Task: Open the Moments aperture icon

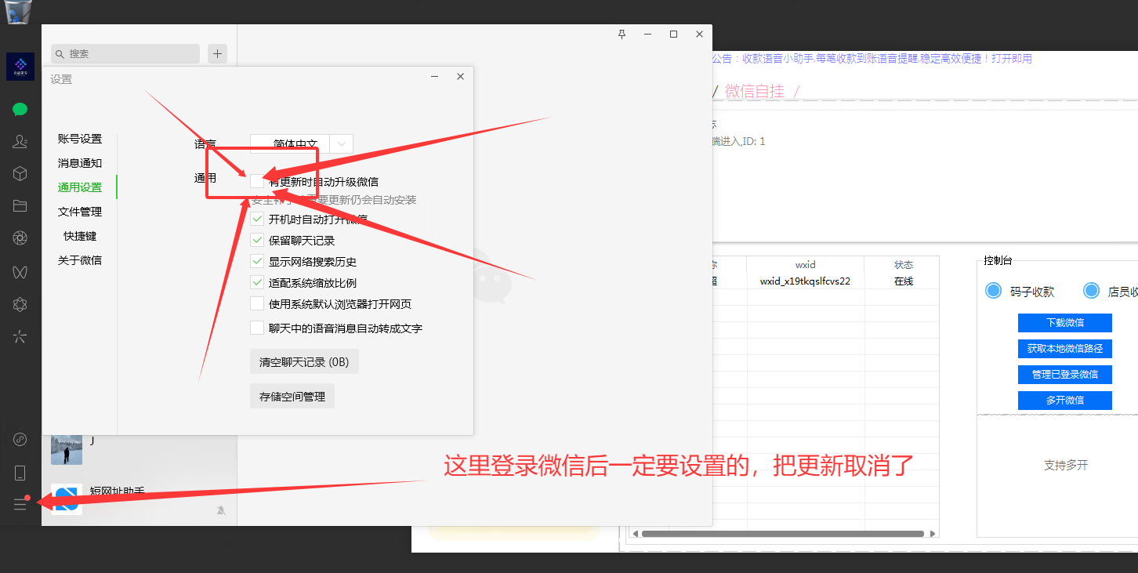Action: pos(20,238)
